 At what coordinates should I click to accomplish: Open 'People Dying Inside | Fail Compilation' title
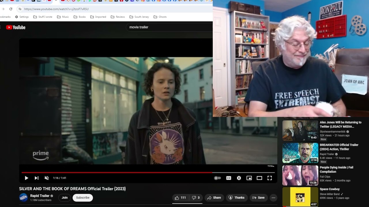pyautogui.click(x=336, y=169)
